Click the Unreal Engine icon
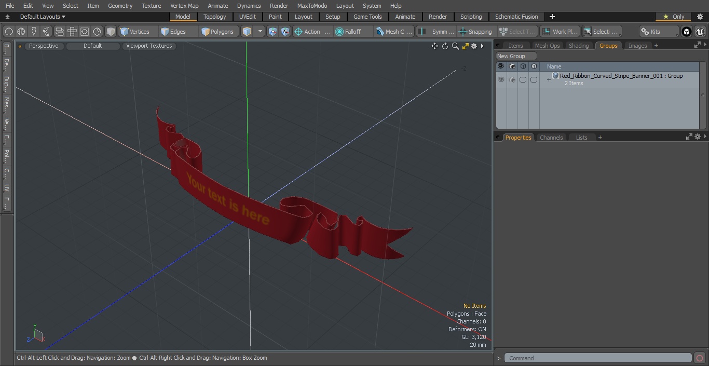Screen dimensions: 709x366 (700, 32)
